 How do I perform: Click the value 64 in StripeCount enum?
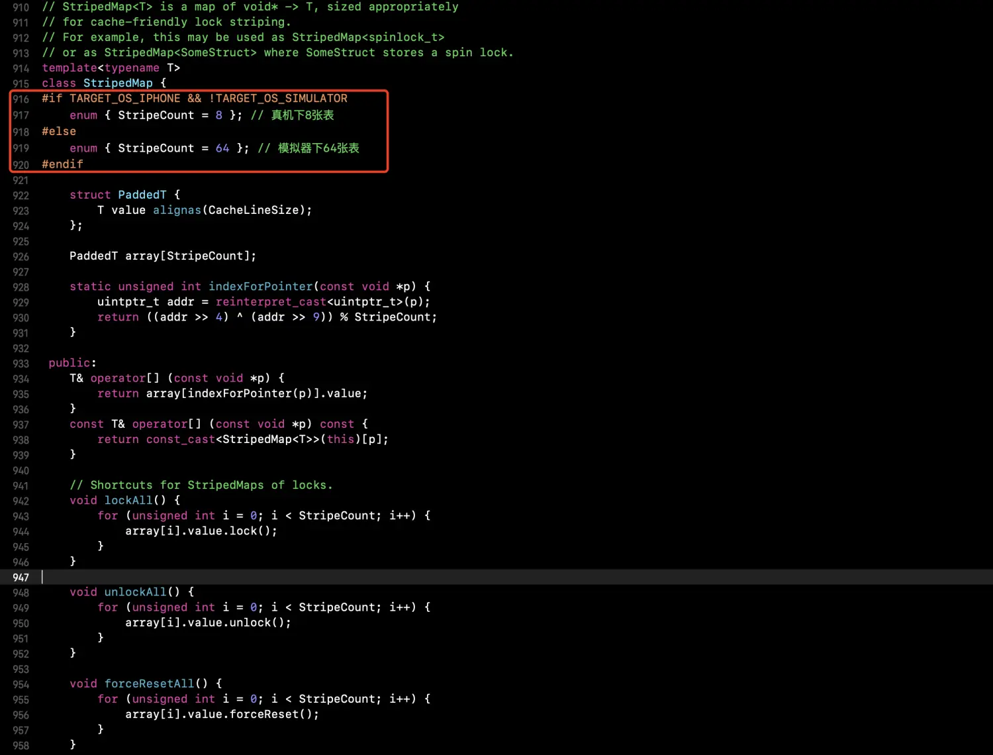[222, 148]
